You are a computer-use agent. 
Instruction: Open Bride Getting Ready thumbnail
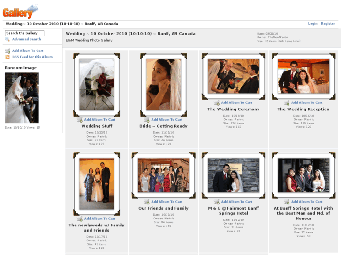tap(164, 85)
